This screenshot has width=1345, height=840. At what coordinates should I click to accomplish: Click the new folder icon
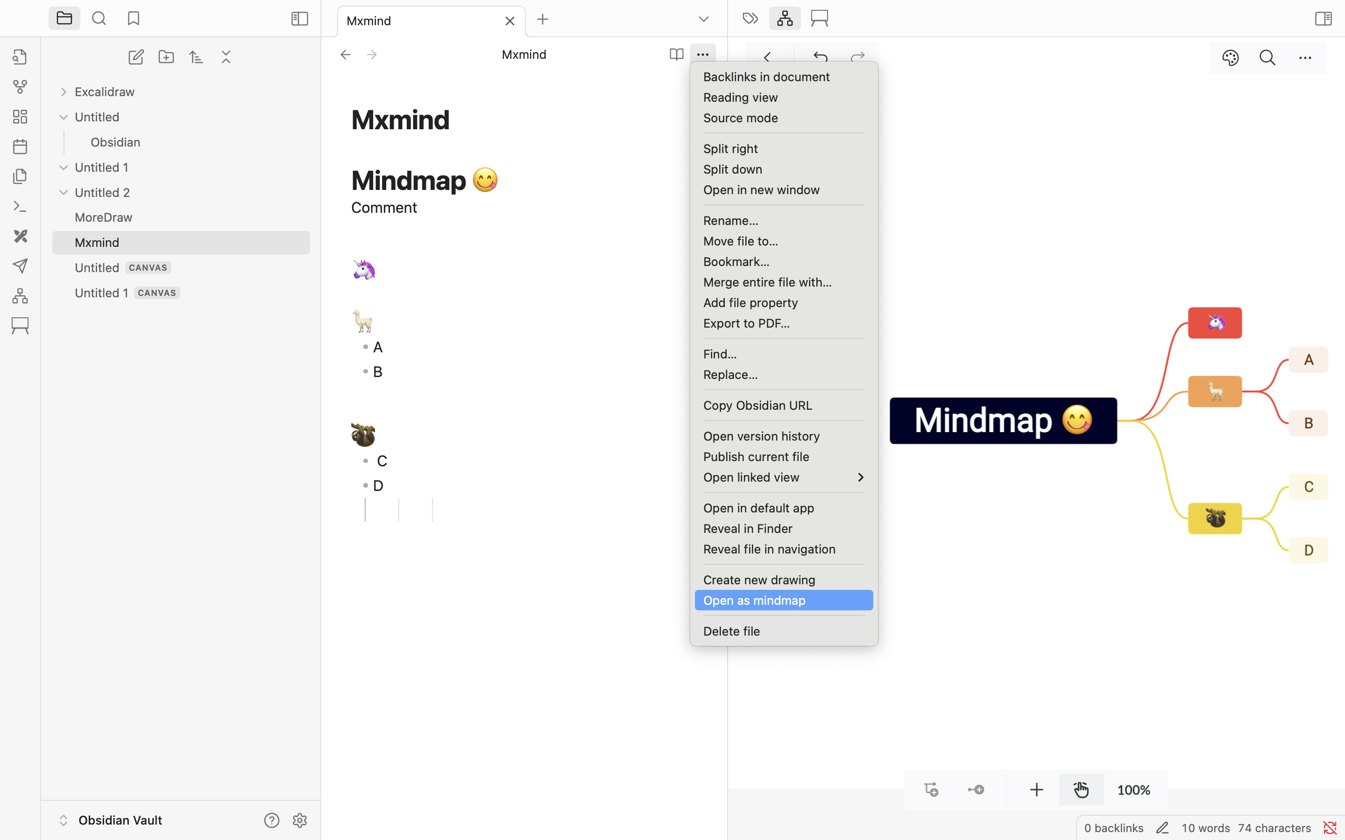(166, 57)
